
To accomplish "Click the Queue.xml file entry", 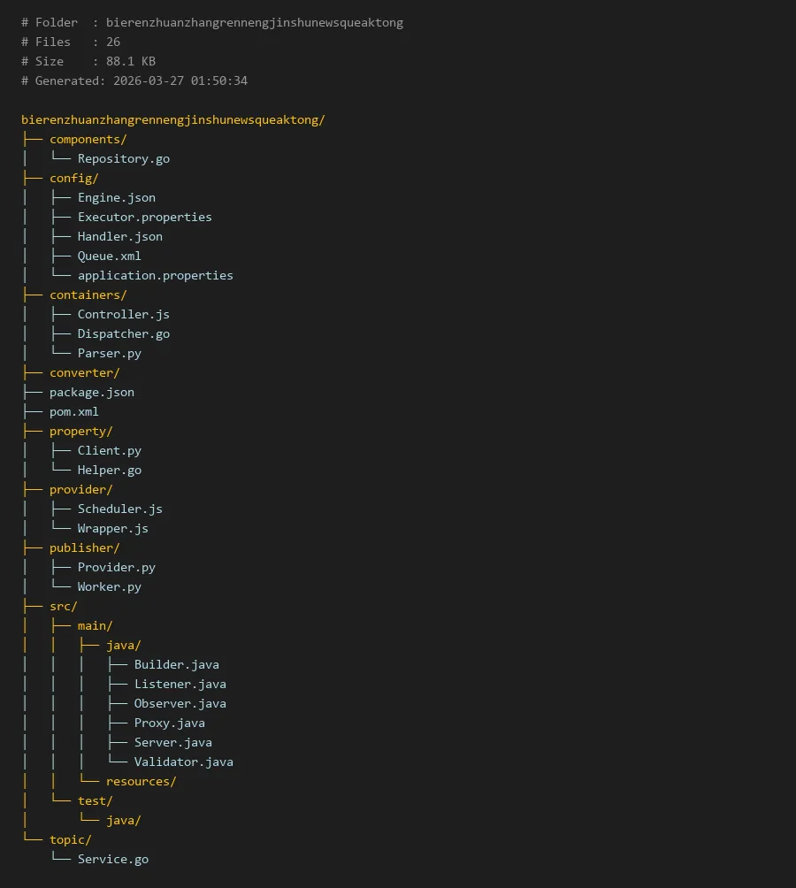I will pyautogui.click(x=109, y=256).
